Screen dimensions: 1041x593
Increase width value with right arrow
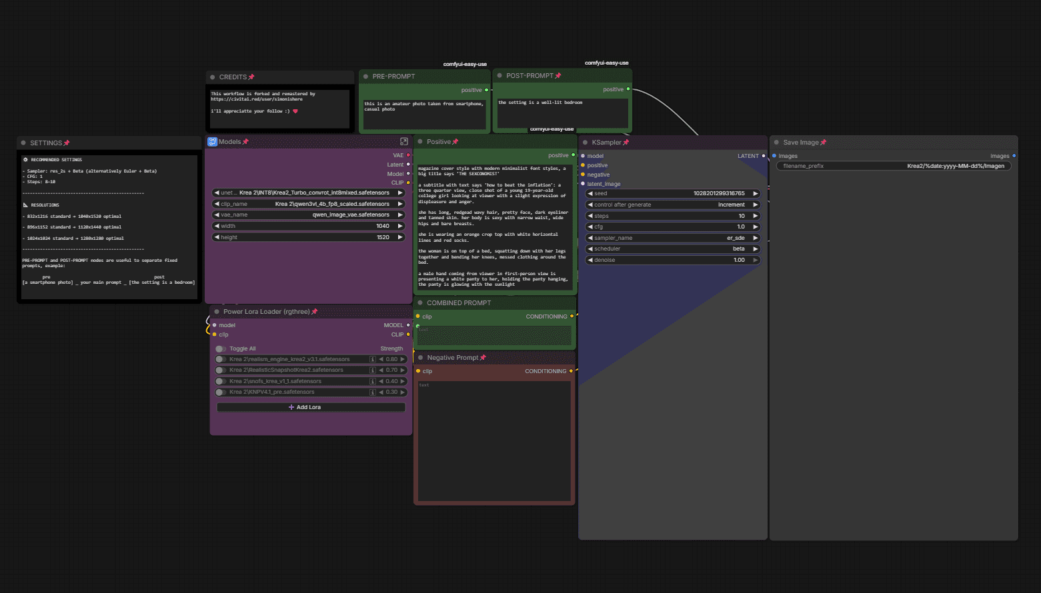pos(400,226)
